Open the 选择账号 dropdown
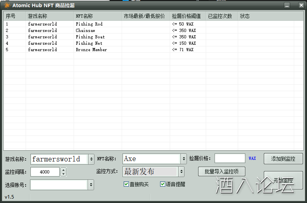 91,185
